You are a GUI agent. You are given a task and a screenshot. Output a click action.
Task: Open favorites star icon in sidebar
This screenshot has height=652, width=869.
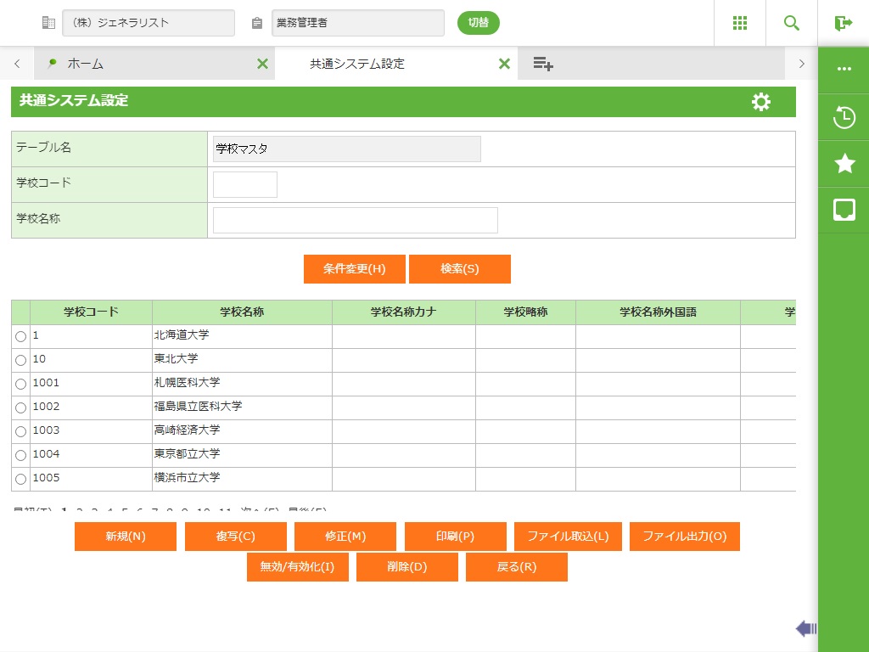(x=844, y=164)
